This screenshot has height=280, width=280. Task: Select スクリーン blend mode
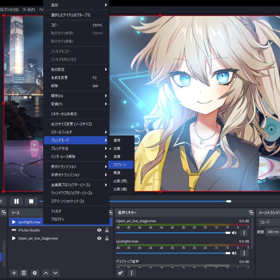coord(121,165)
